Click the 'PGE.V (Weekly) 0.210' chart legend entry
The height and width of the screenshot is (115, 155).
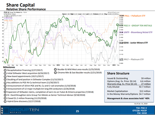13,16
